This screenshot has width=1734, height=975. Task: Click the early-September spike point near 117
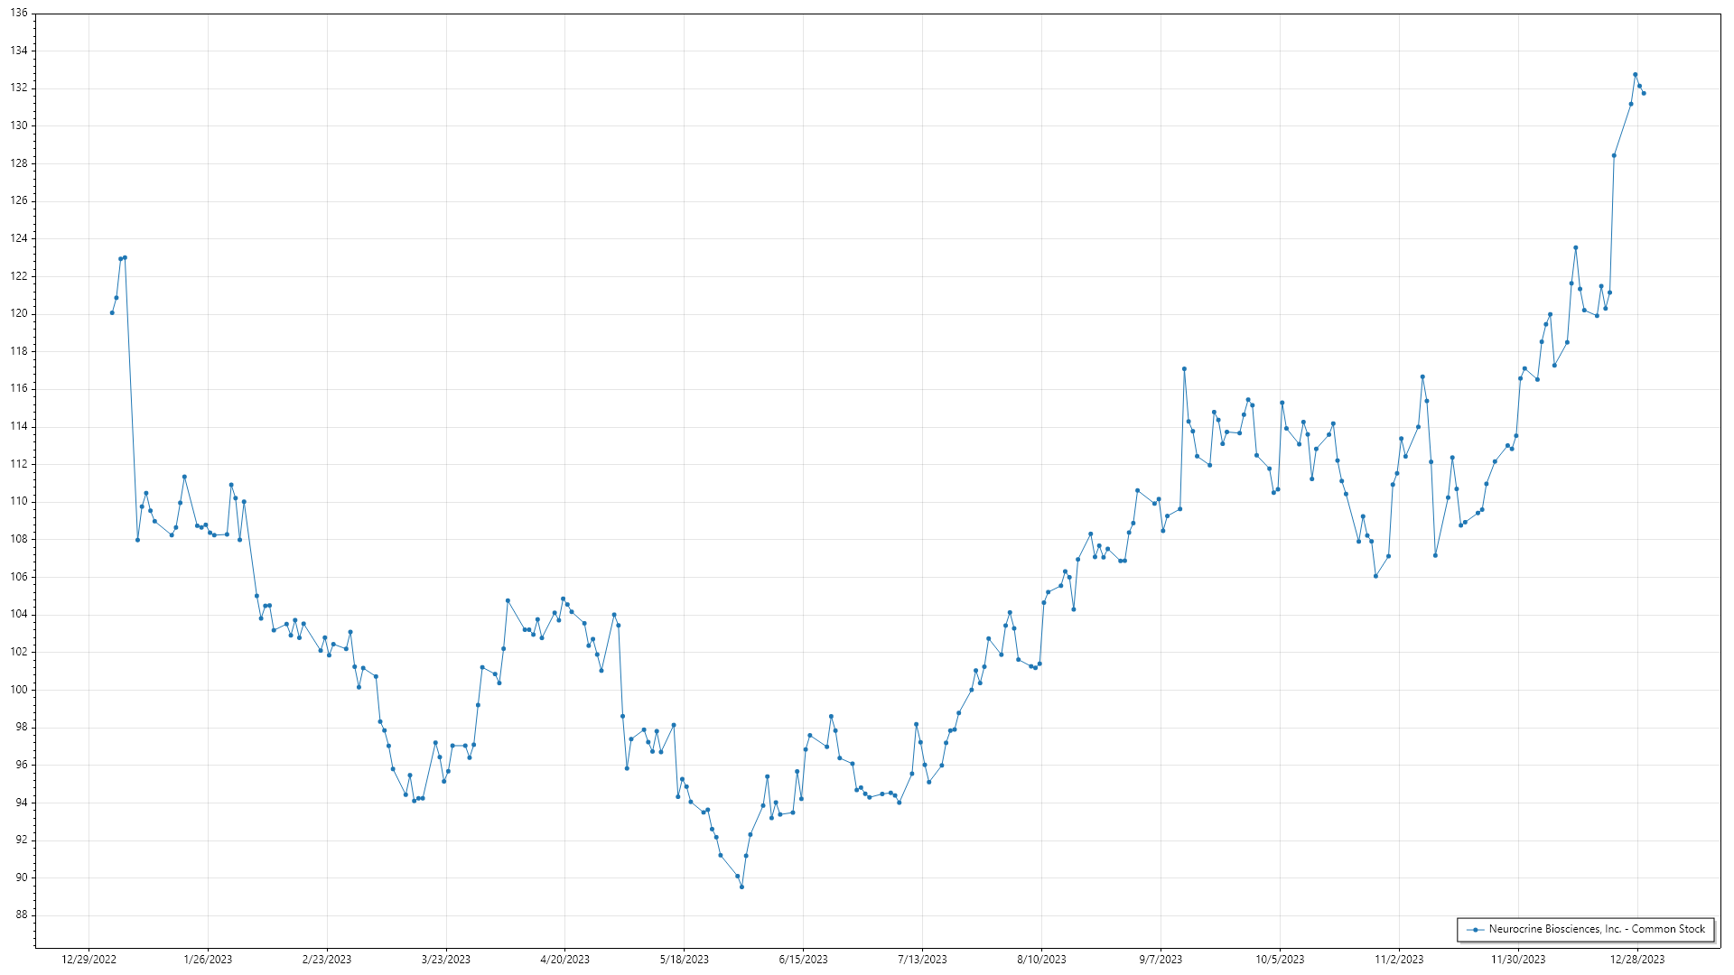1184,369
